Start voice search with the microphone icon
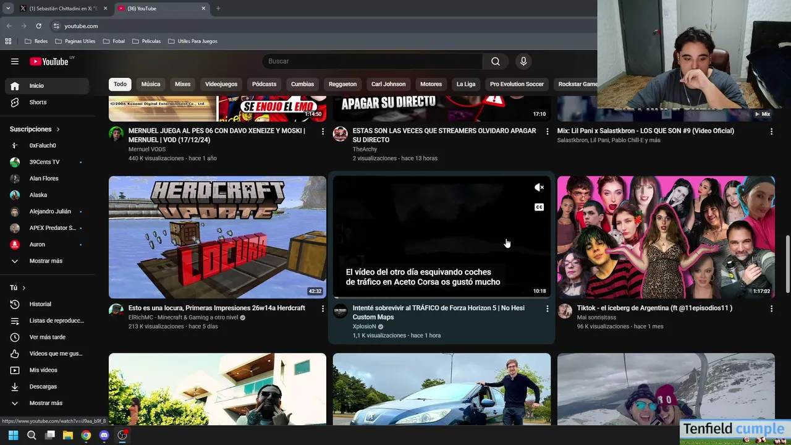 (x=523, y=61)
